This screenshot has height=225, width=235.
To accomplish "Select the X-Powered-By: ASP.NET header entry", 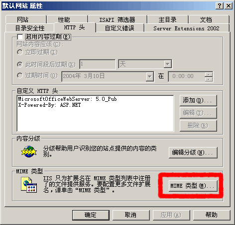I will tap(49, 105).
